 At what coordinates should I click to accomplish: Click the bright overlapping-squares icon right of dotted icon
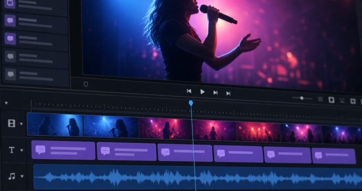click(x=353, y=101)
